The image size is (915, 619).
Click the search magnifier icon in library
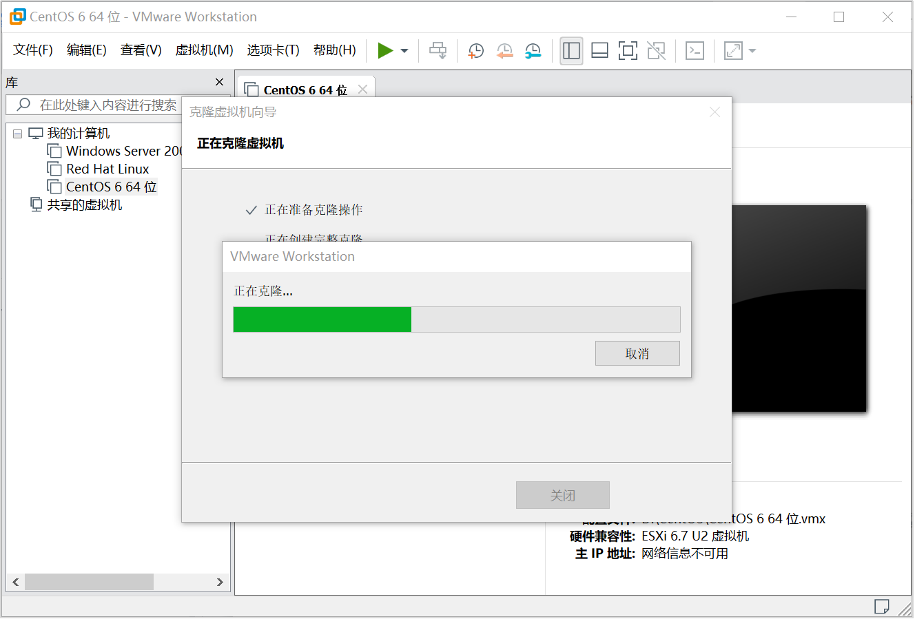coord(23,105)
